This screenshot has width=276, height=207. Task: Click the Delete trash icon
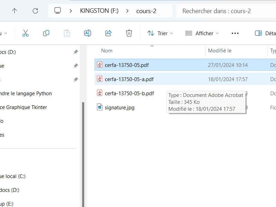click(129, 33)
